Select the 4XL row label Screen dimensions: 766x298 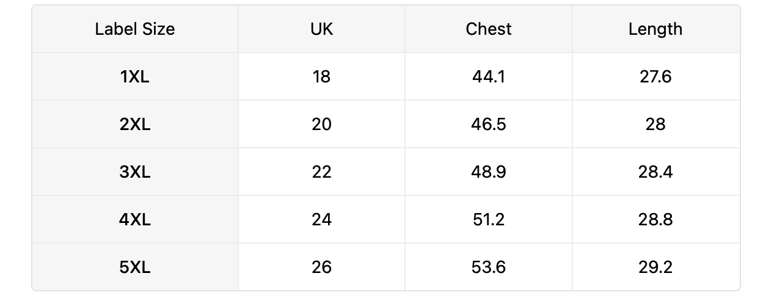(x=135, y=219)
